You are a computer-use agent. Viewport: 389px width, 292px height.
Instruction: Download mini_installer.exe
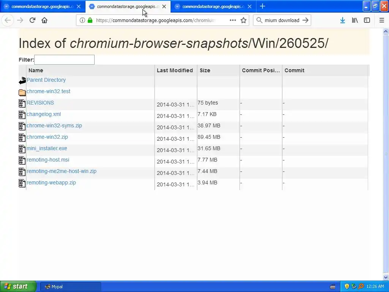click(47, 149)
